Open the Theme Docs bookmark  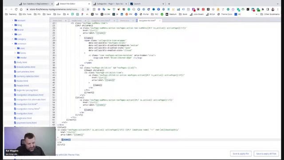225,14
